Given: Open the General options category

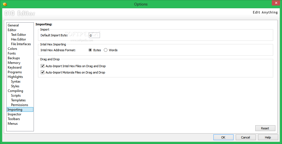Looking at the screenshot, I should [x=13, y=25].
